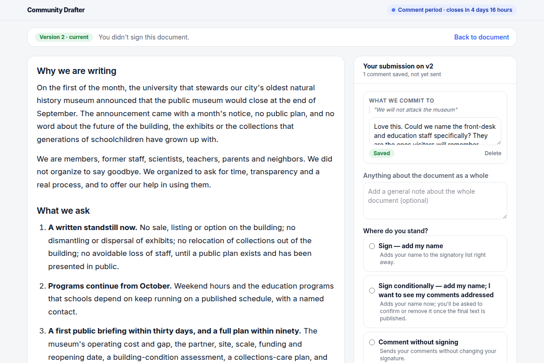The width and height of the screenshot is (544, 363).
Task: Click the Your submission on v2 header
Action: click(398, 66)
